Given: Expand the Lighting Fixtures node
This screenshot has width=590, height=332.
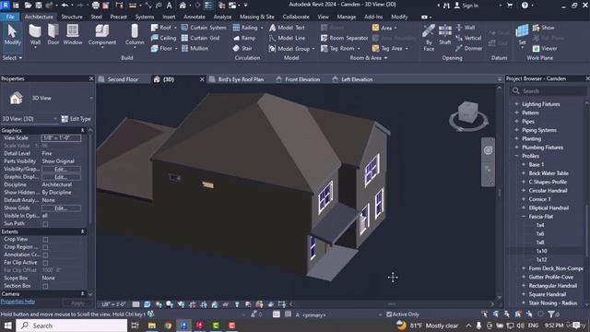Looking at the screenshot, I should (516, 104).
